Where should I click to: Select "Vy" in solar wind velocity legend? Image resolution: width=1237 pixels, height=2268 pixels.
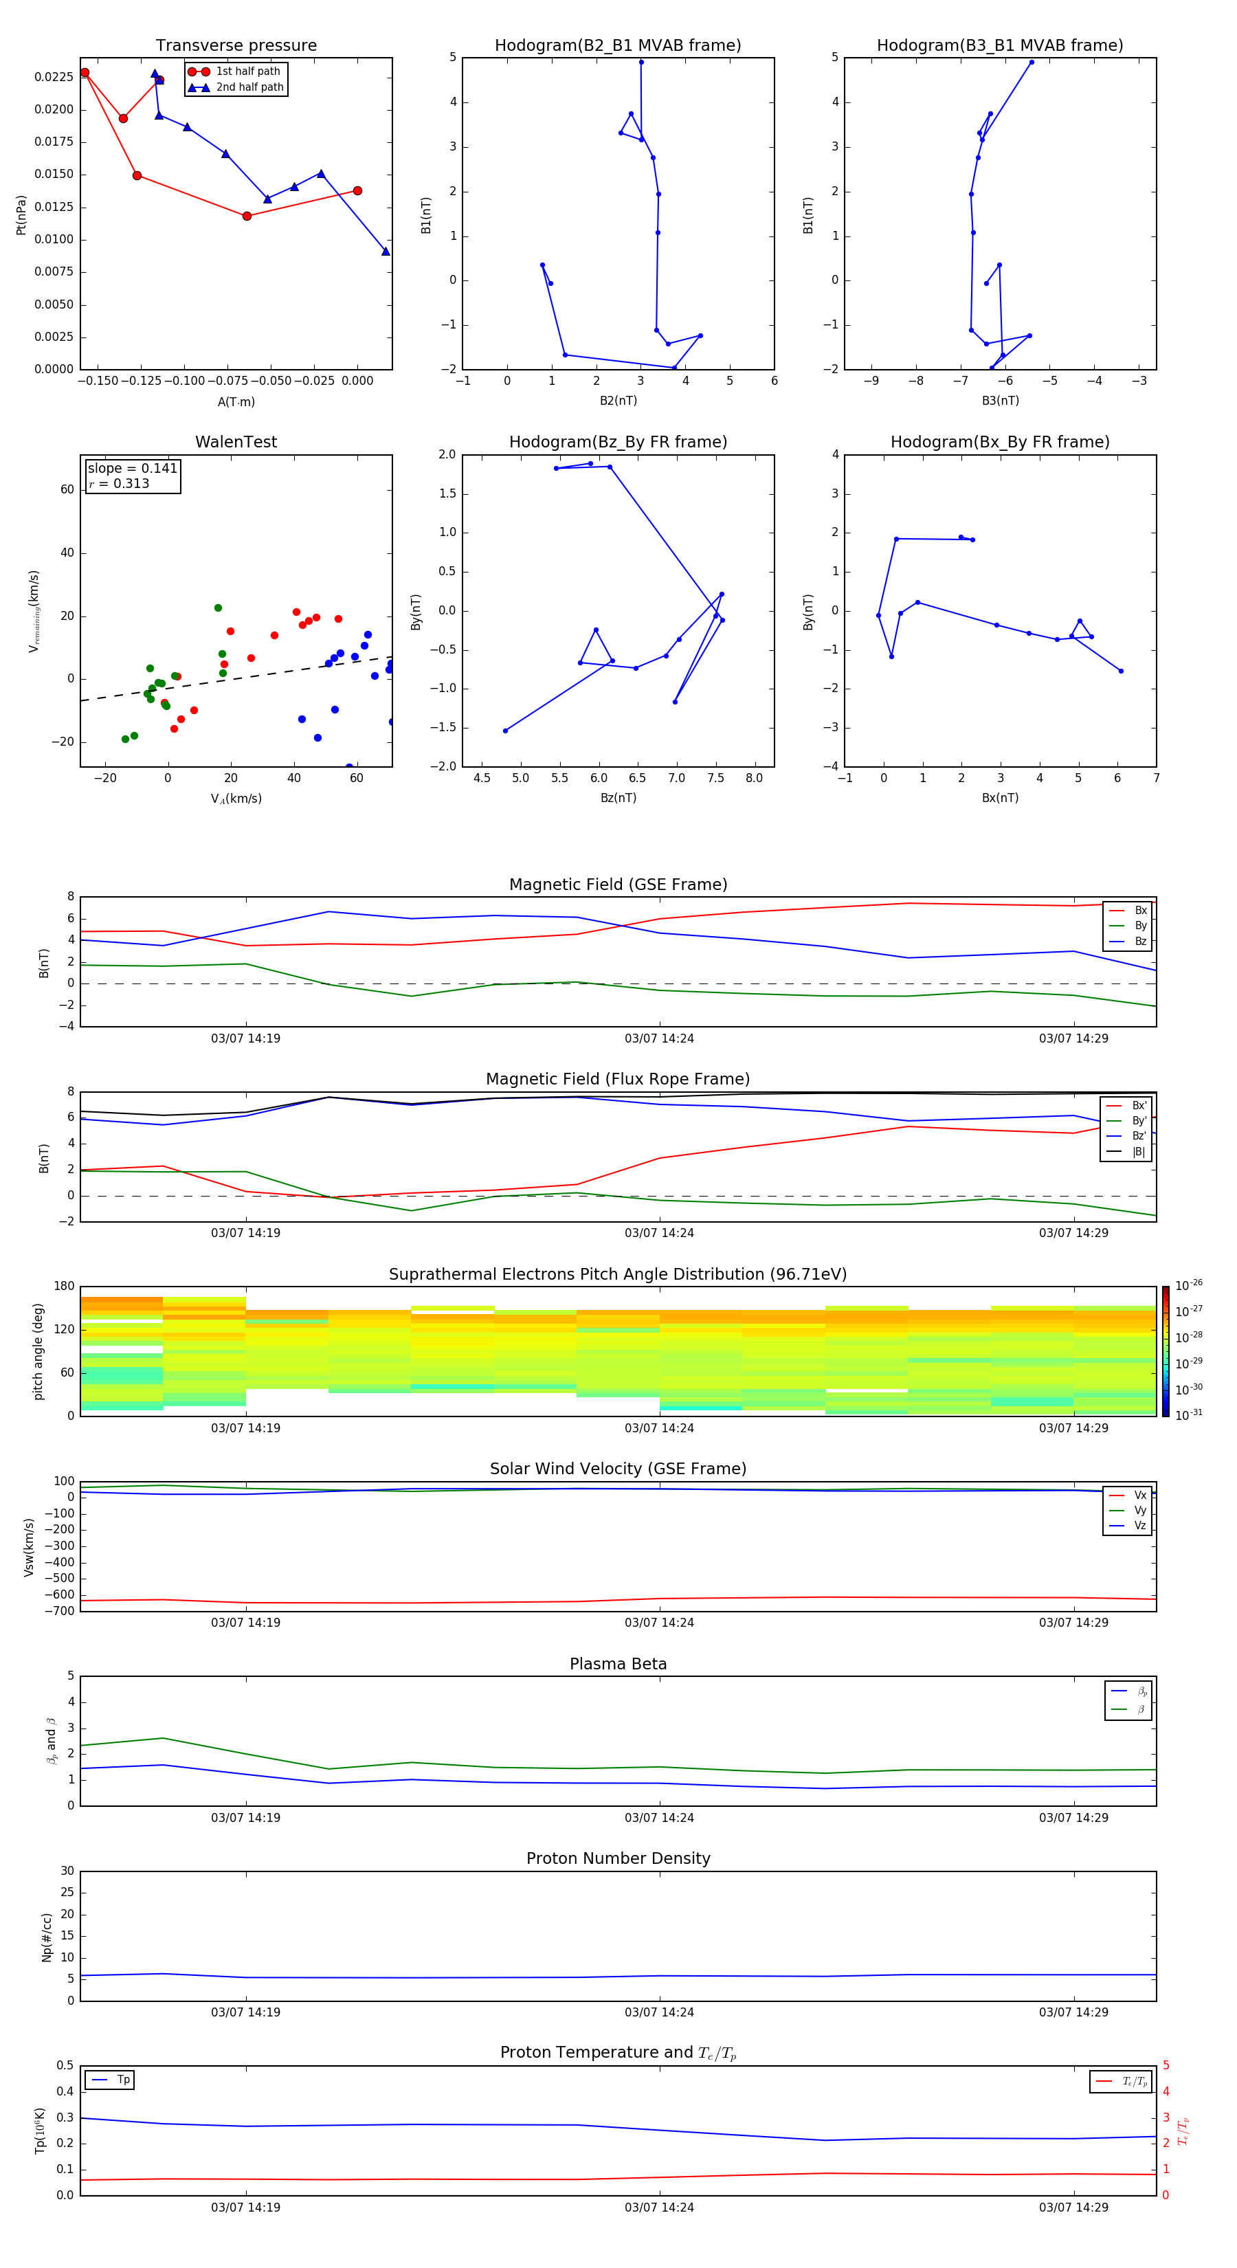coord(1128,1510)
